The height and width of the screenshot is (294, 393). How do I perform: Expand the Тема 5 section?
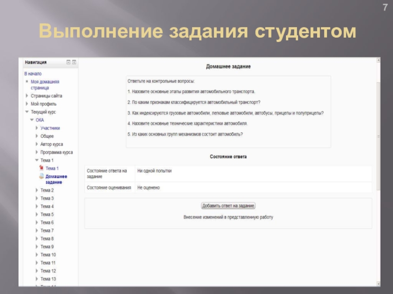37,215
